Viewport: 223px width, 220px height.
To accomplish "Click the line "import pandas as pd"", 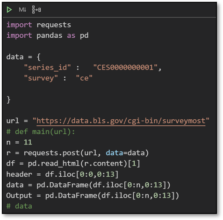I will pyautogui.click(x=47, y=35).
